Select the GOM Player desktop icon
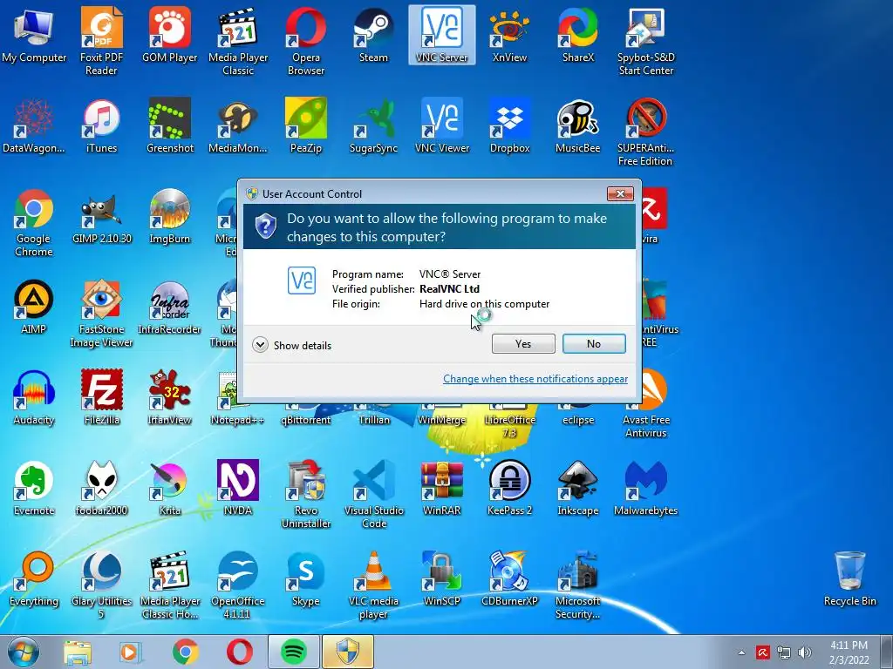 point(170,35)
